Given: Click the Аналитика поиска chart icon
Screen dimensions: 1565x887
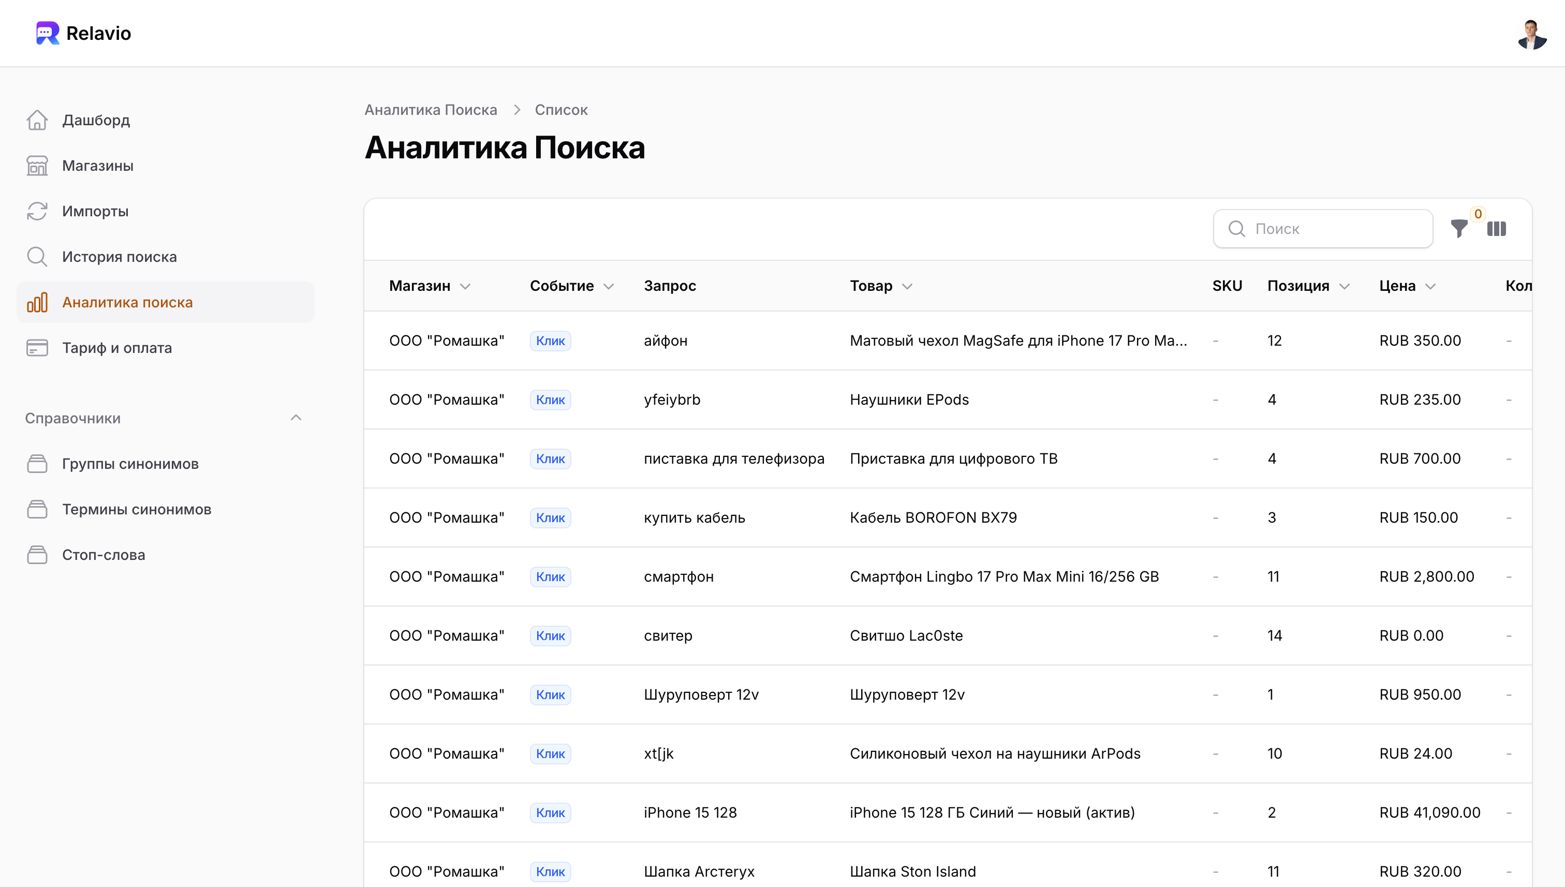Looking at the screenshot, I should 37,302.
